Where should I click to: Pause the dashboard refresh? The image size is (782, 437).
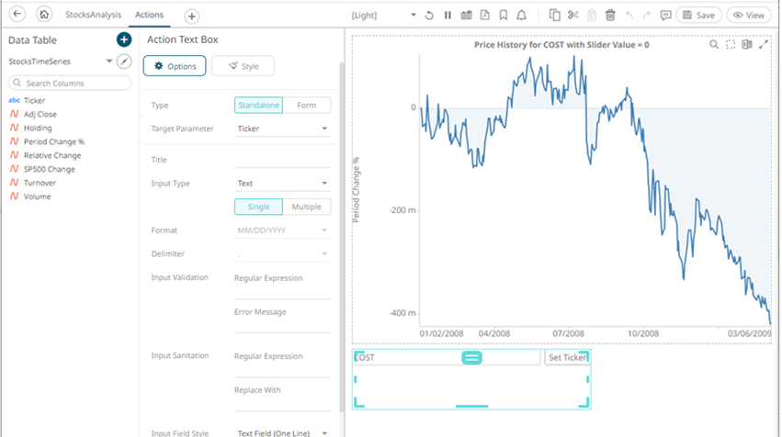[448, 16]
